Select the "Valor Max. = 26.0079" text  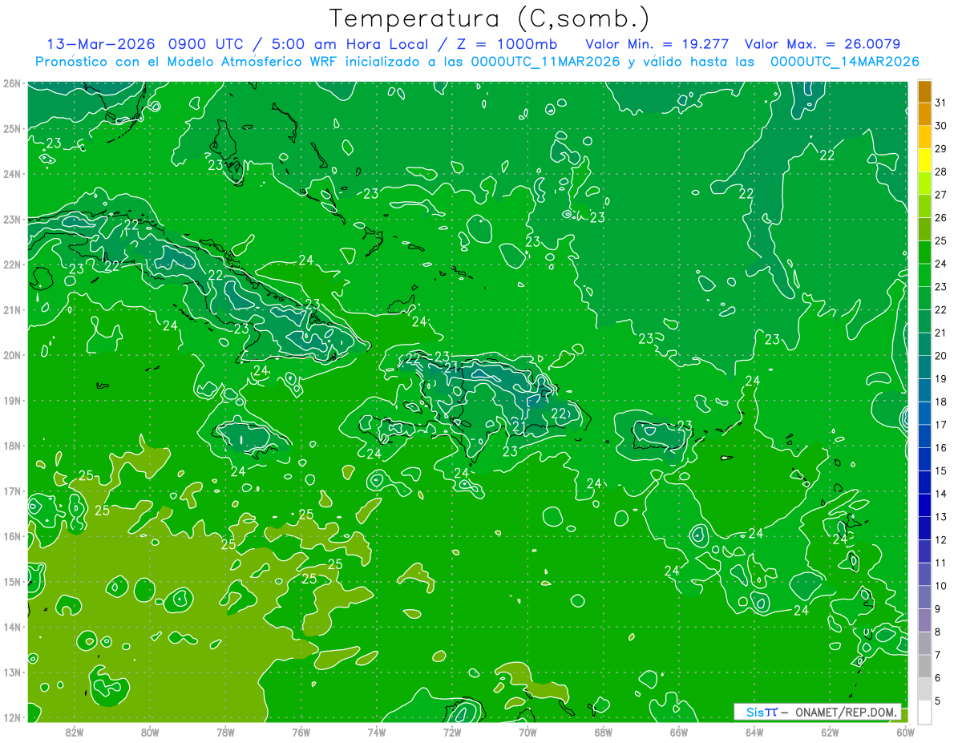point(822,43)
